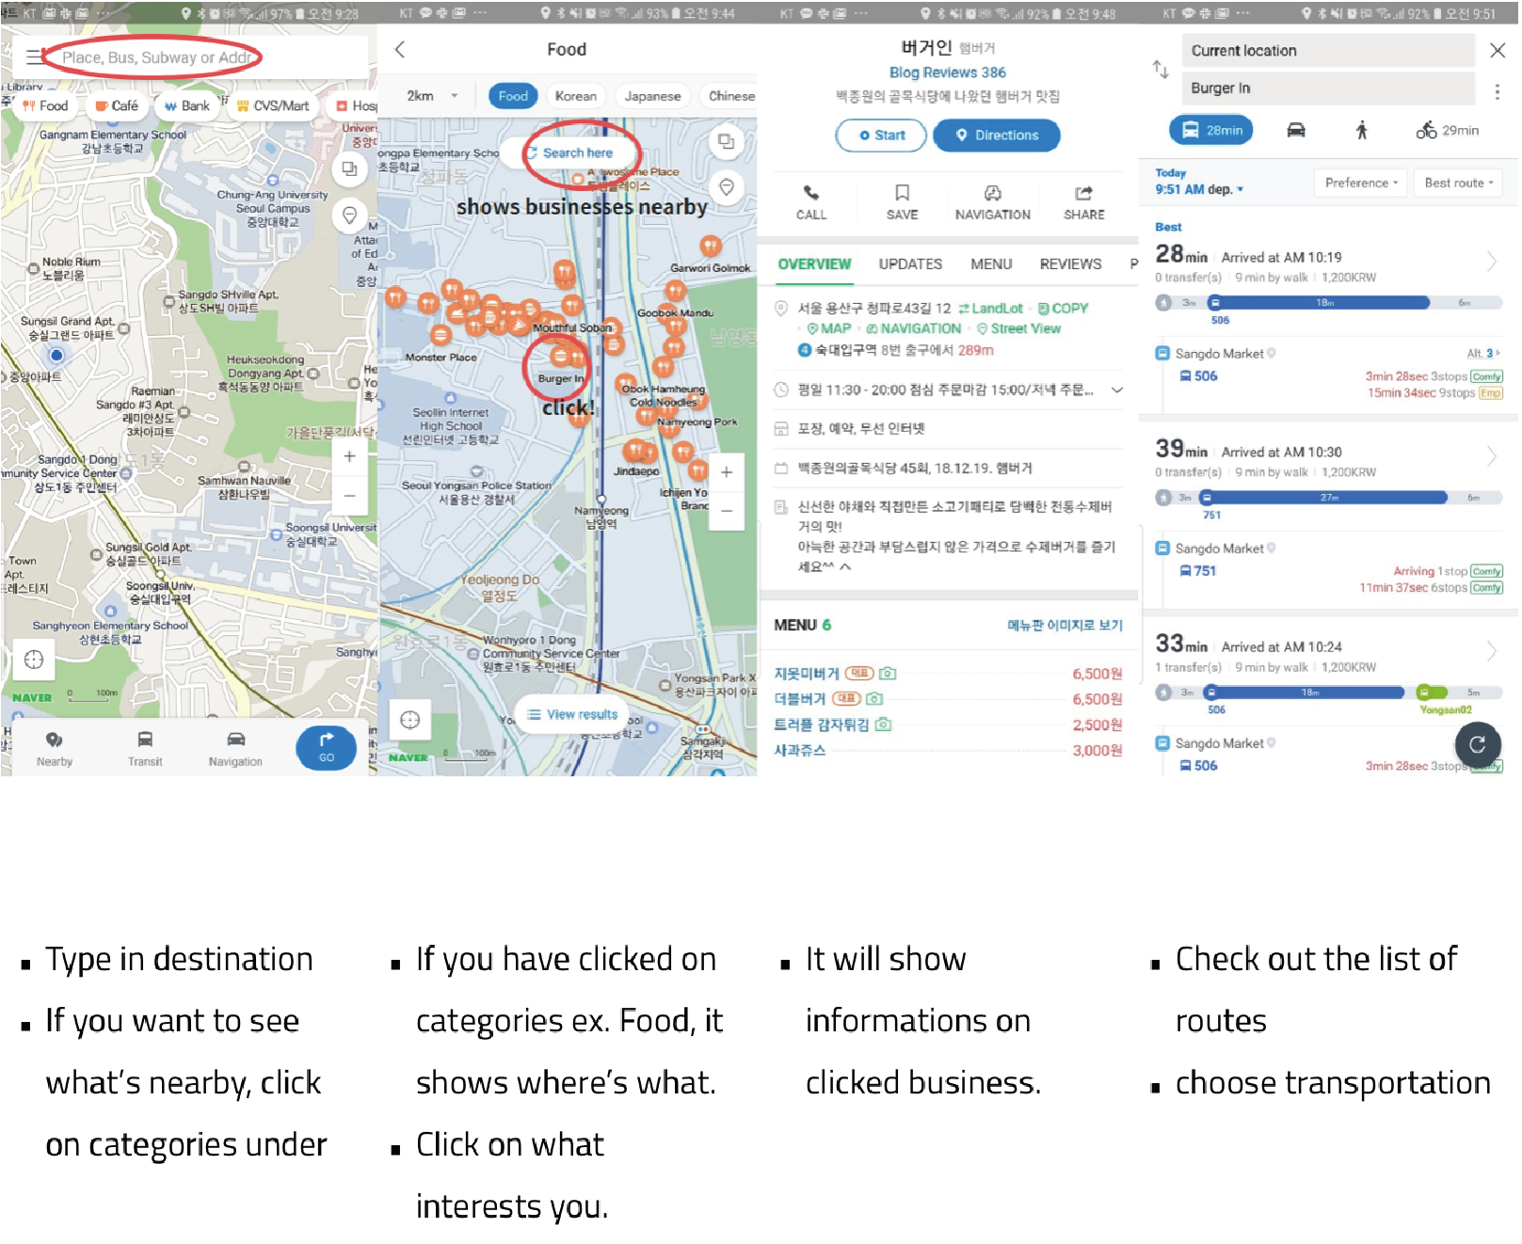Open 9:51 AM departure time dropdown
The image size is (1522, 1244).
pyautogui.click(x=1199, y=189)
